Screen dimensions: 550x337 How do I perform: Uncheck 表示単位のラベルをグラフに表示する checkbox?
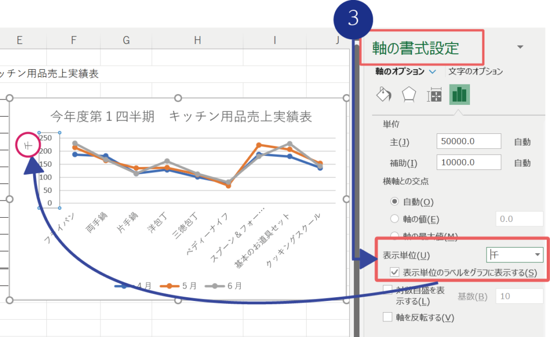coord(395,273)
